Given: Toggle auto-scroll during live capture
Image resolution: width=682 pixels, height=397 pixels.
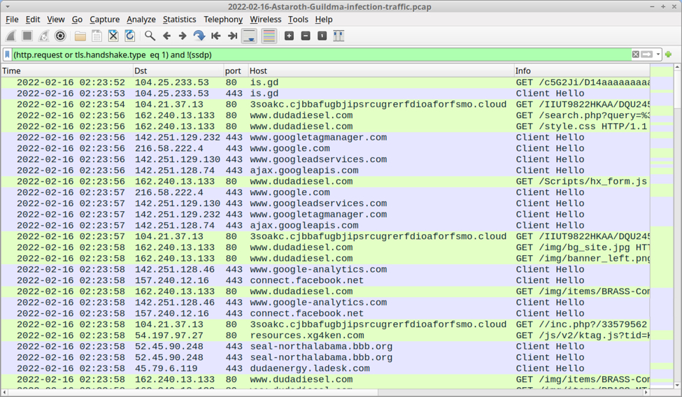Looking at the screenshot, I should point(249,36).
